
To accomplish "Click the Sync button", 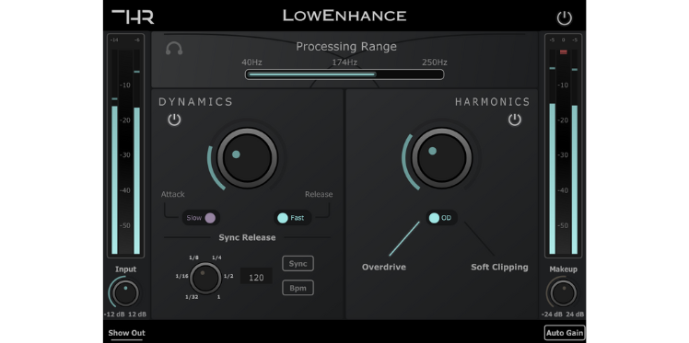I will (x=298, y=264).
